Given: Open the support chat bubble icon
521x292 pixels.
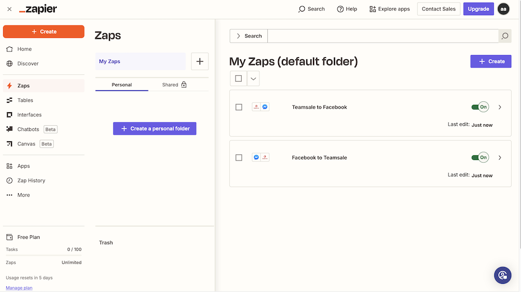Looking at the screenshot, I should pos(502,275).
